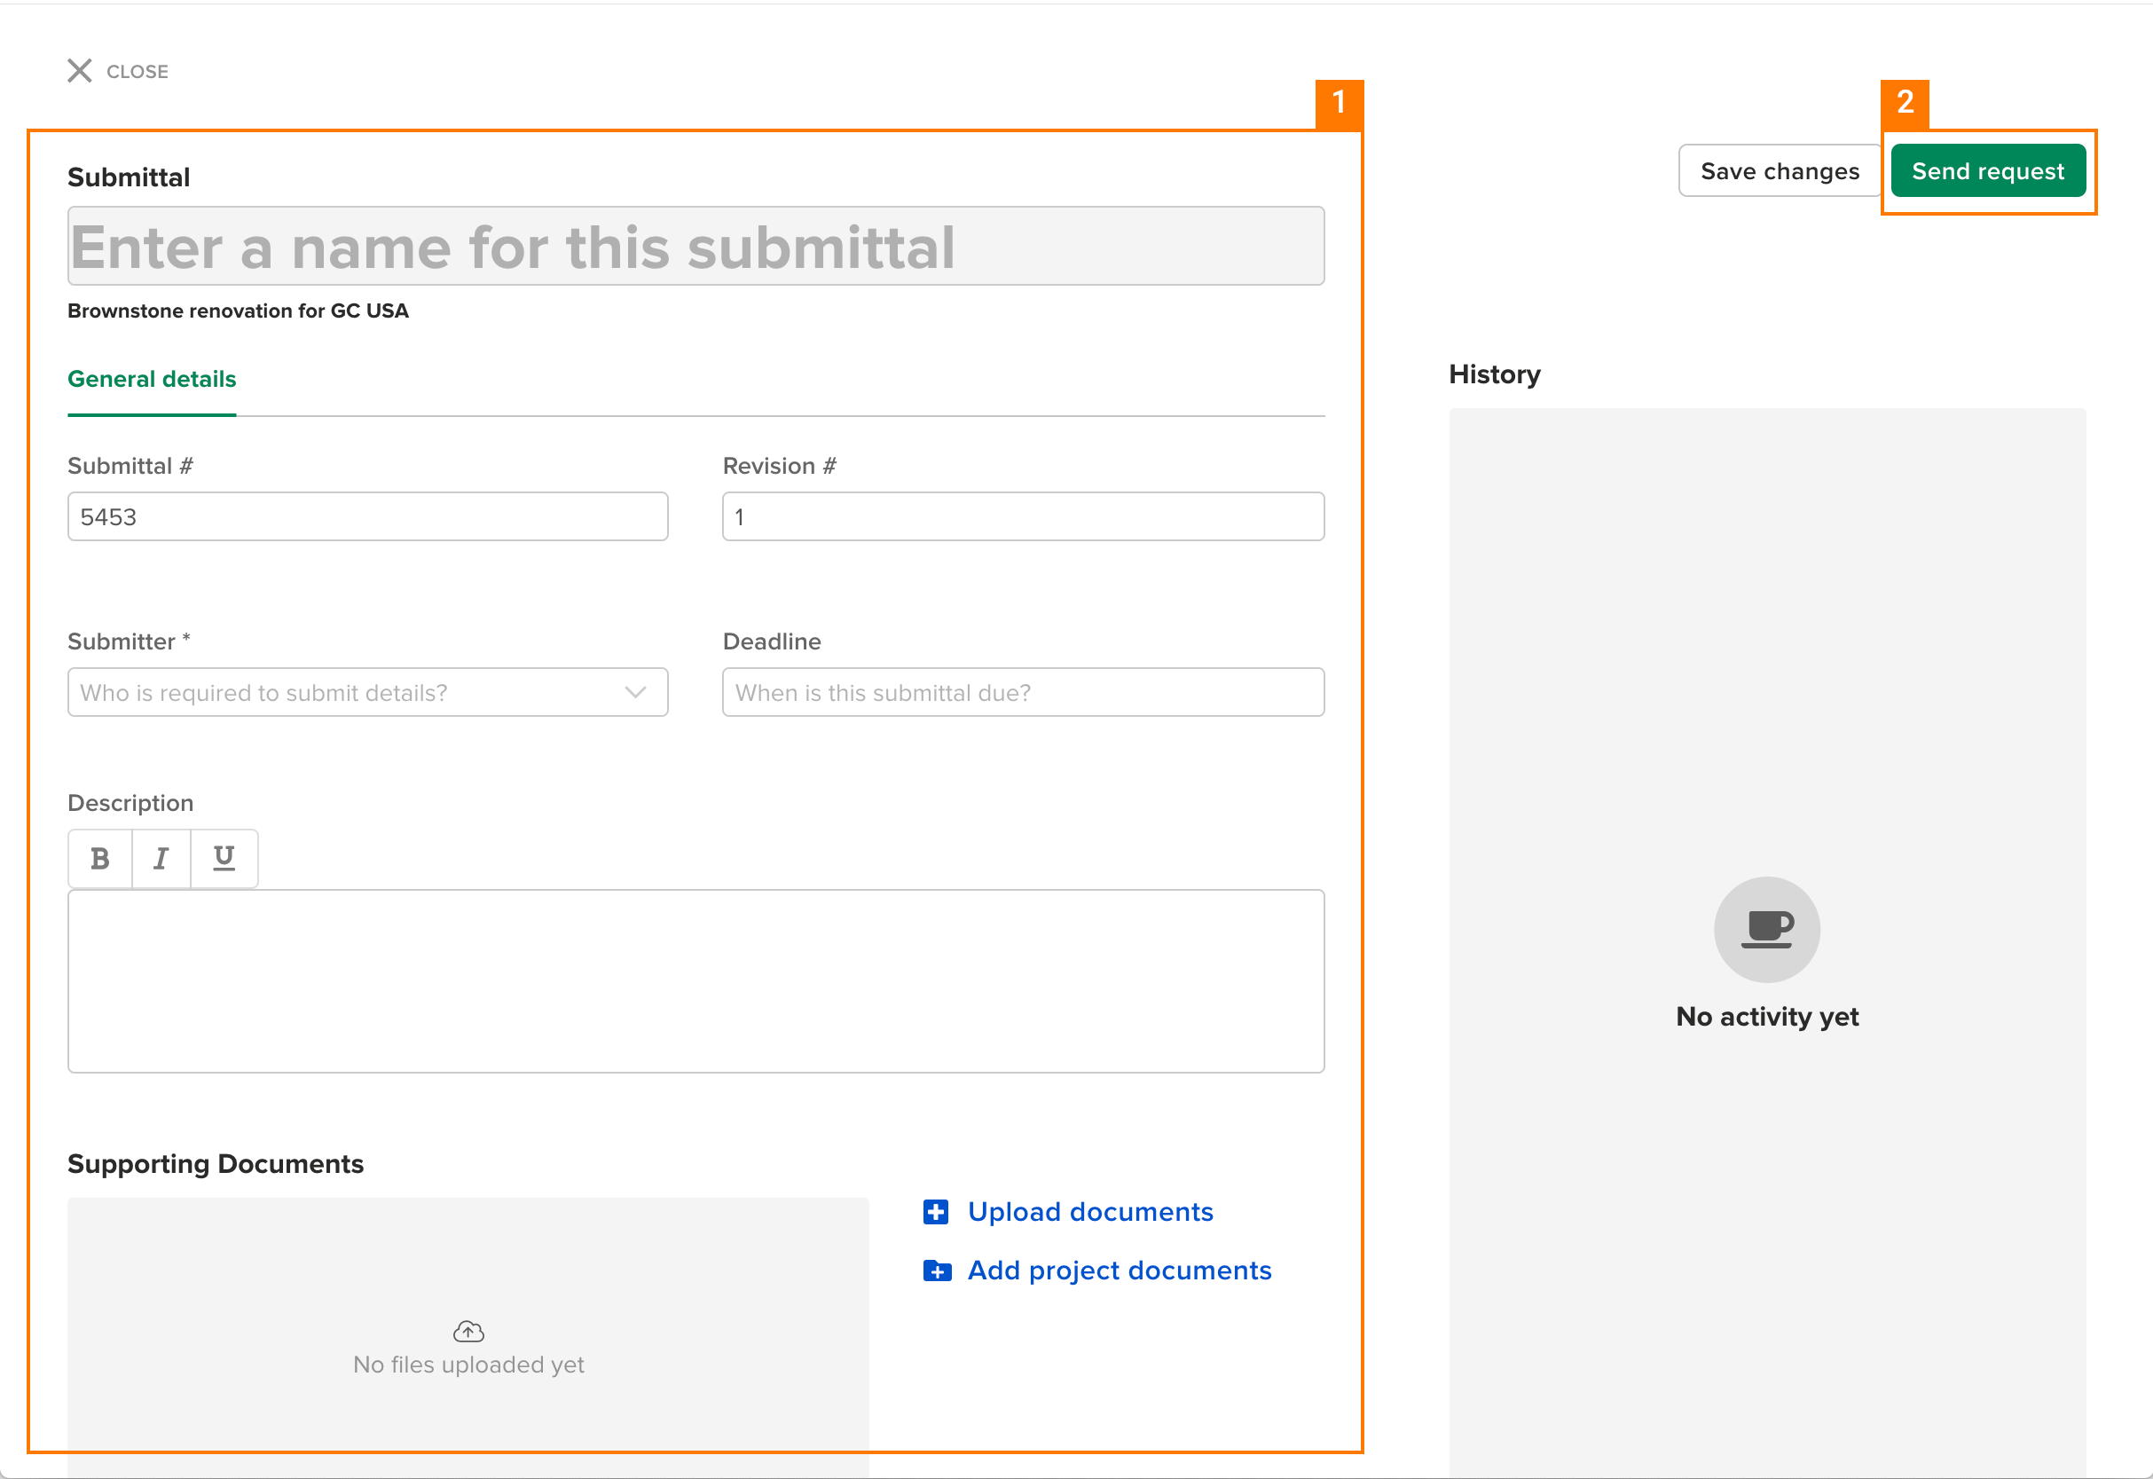This screenshot has height=1479, width=2153.
Task: Open the Add project documents link
Action: tap(1120, 1271)
